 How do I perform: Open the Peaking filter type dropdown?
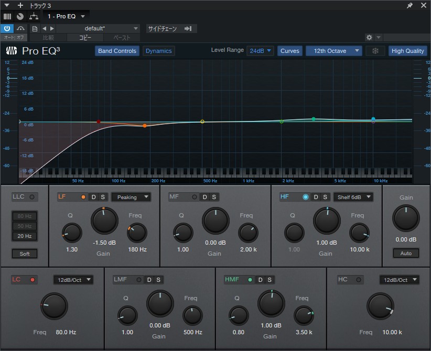pyautogui.click(x=131, y=197)
